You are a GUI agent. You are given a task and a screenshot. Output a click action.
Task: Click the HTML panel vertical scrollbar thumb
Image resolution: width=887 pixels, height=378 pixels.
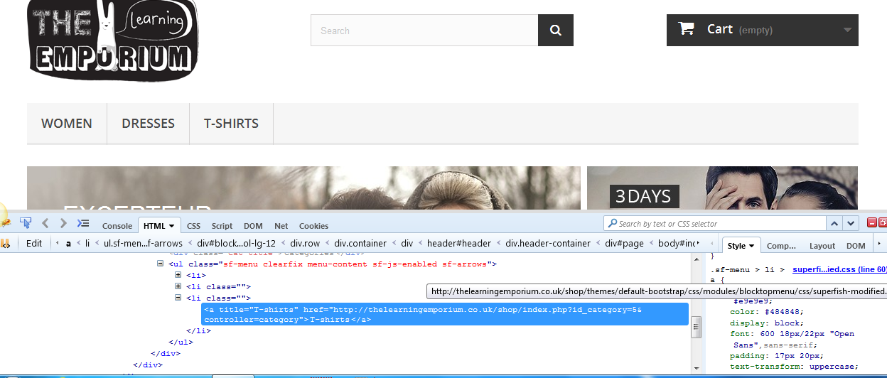point(697,327)
